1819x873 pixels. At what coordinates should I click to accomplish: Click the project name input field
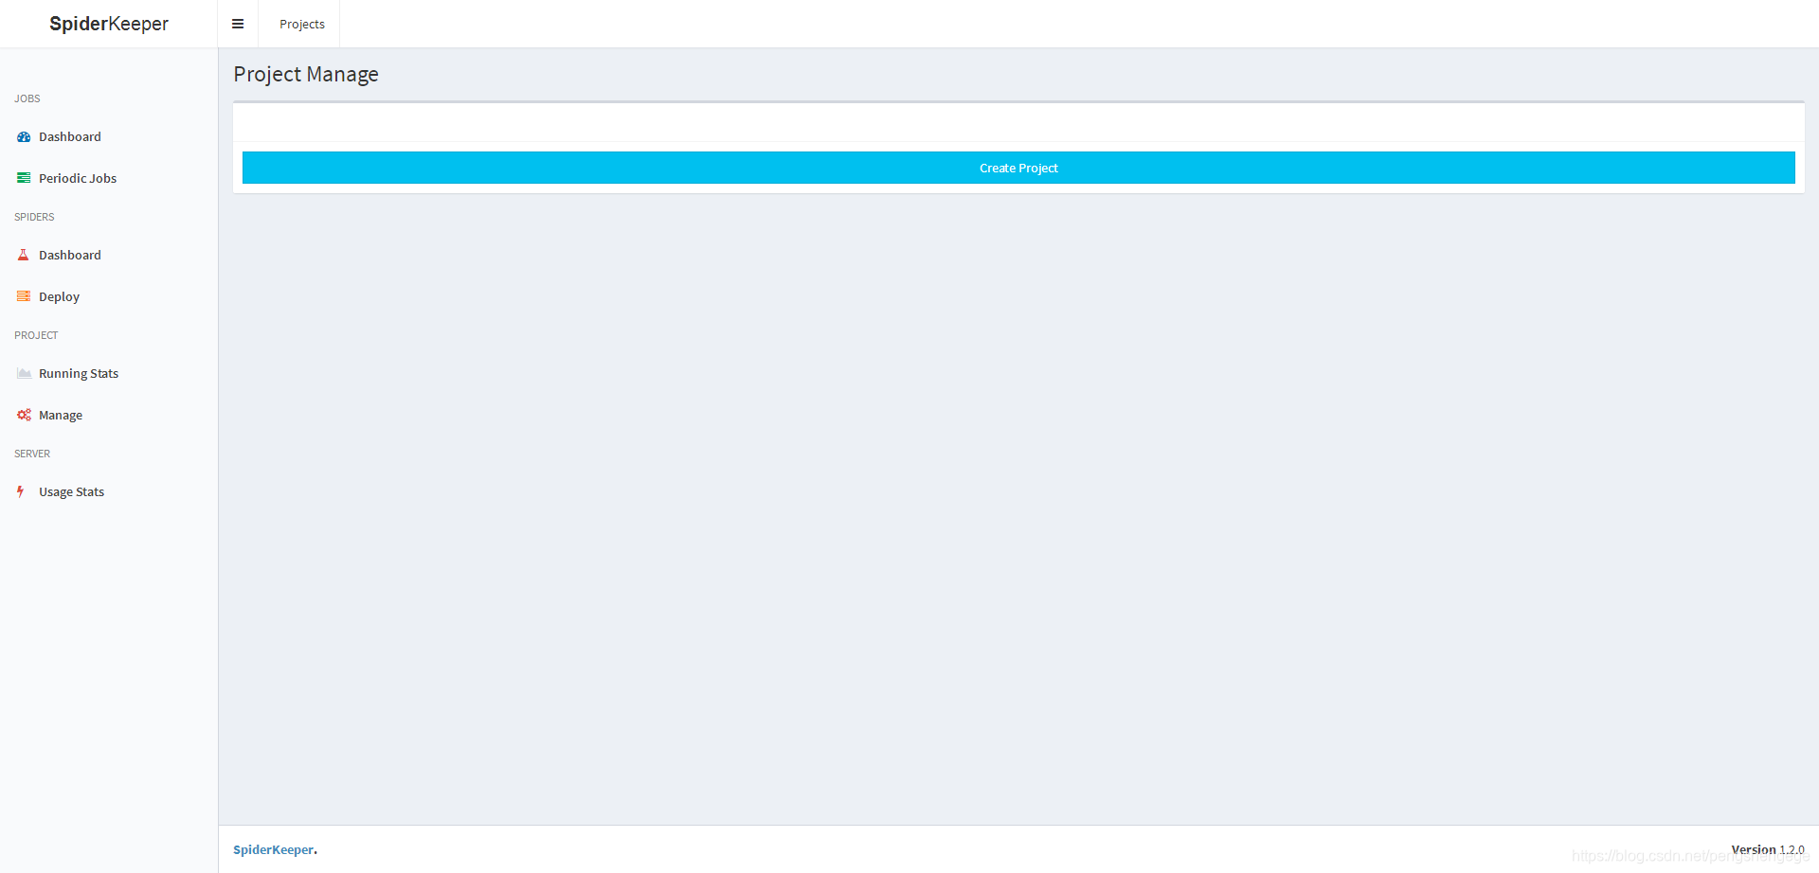(1018, 124)
